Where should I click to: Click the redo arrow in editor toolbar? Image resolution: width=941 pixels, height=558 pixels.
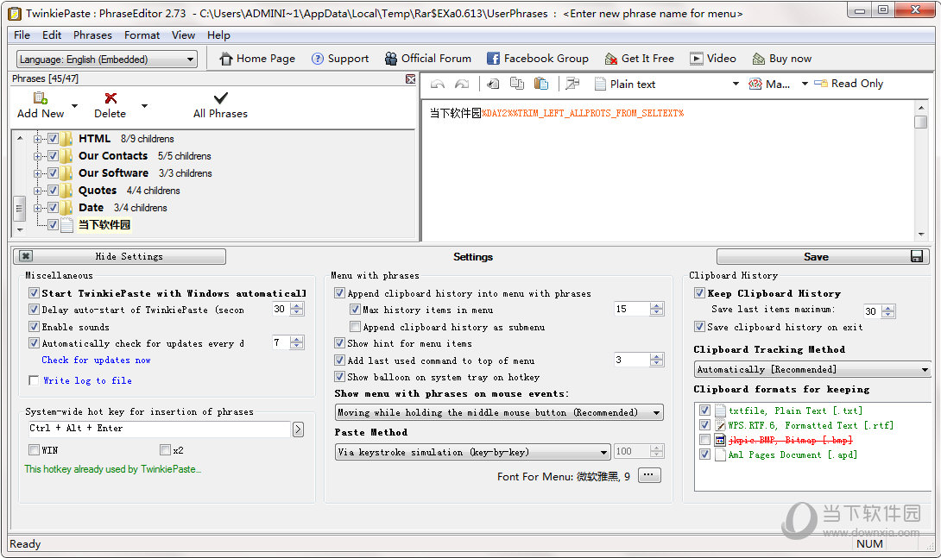coord(462,84)
